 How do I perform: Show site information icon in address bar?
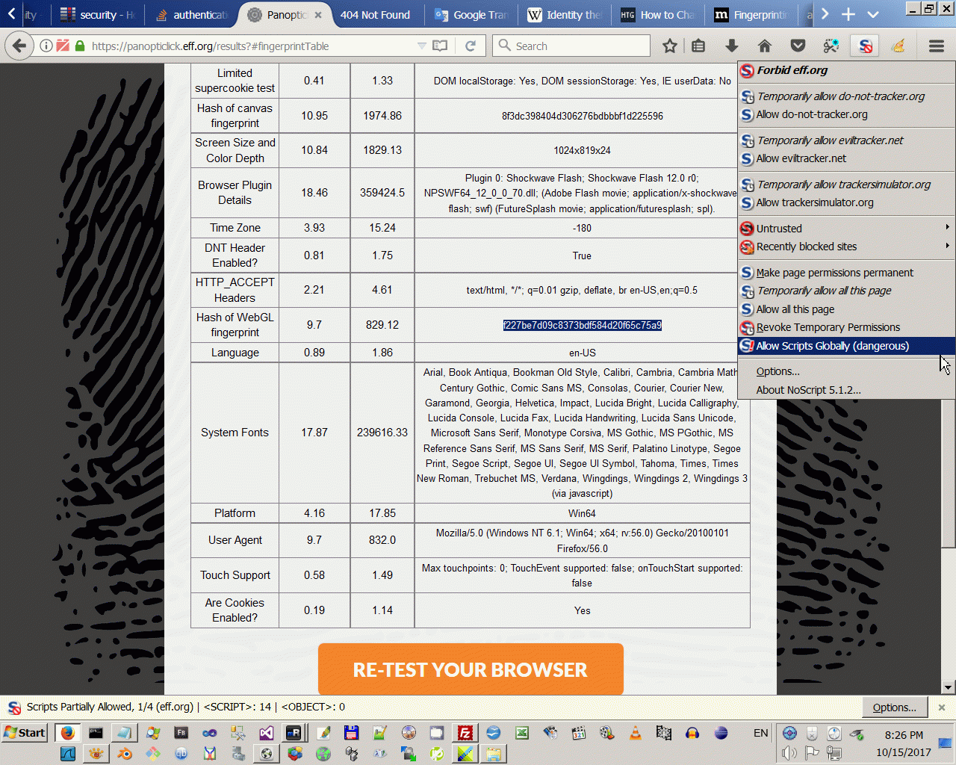point(46,46)
